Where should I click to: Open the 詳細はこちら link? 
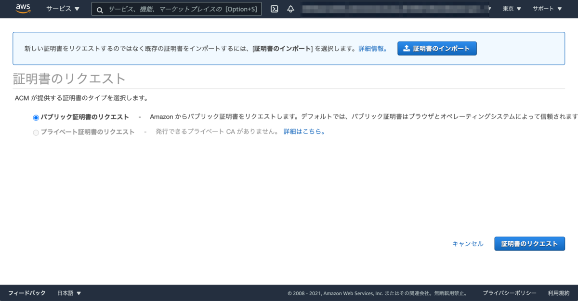tap(304, 131)
